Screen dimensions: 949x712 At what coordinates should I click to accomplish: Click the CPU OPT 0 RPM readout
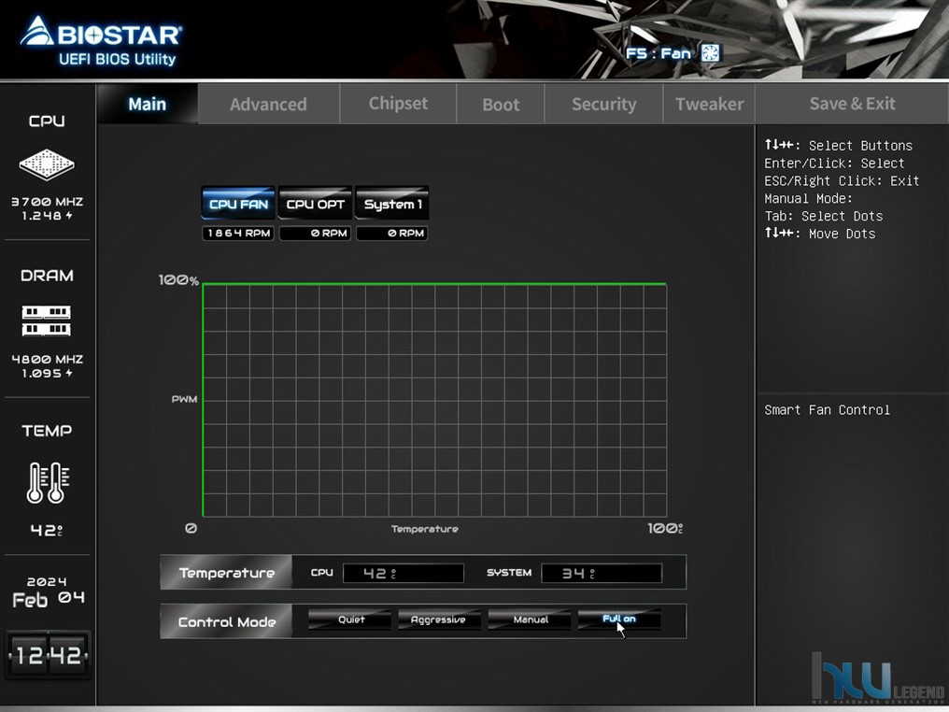coord(316,233)
